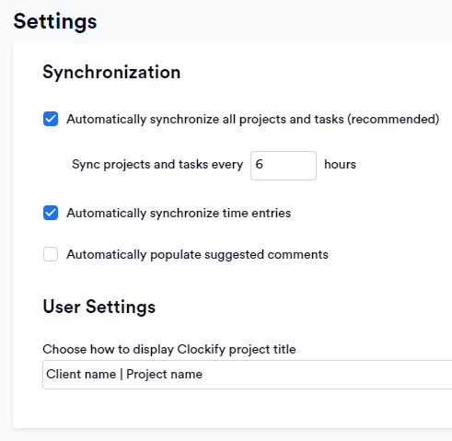Select the 'Settings' page heading
Viewport: 452px width, 441px height.
click(x=55, y=21)
